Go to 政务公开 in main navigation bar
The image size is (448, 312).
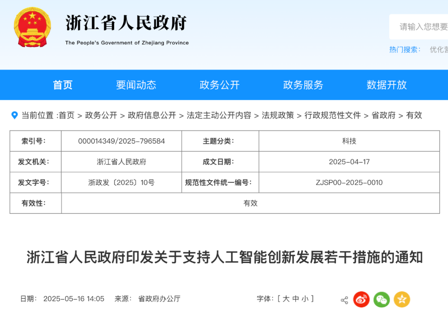coord(219,85)
